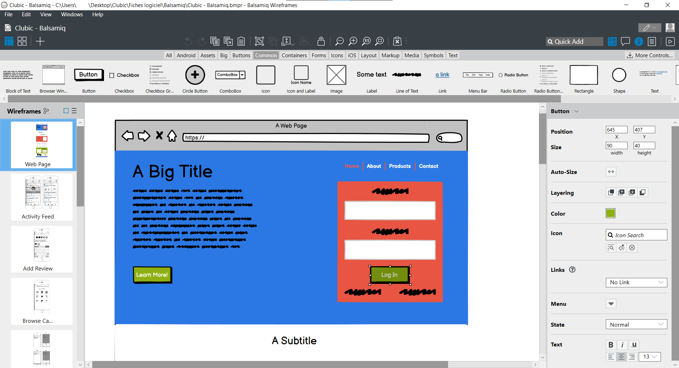
Task: Delete selection with the clipboard X icon
Action: (397, 41)
